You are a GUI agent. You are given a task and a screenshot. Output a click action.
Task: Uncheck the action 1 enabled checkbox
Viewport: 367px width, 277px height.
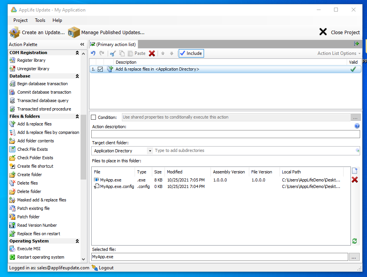(x=100, y=69)
